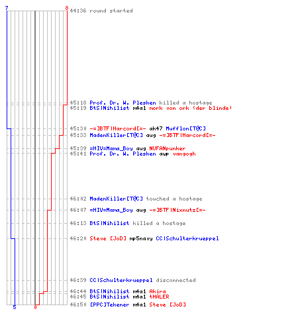The width and height of the screenshot is (298, 331).
Task: Click NUFANpunker victim name
Action: coord(168,148)
